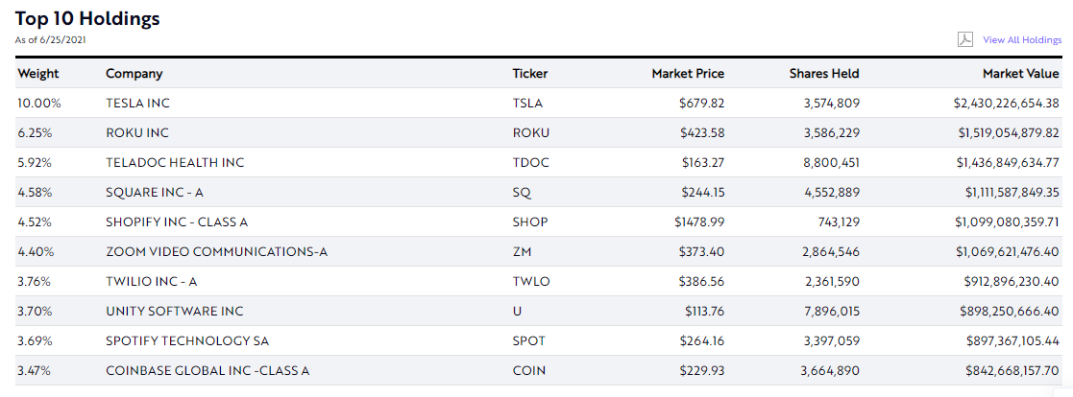
Task: Click the Market Value column header
Action: pos(1020,73)
